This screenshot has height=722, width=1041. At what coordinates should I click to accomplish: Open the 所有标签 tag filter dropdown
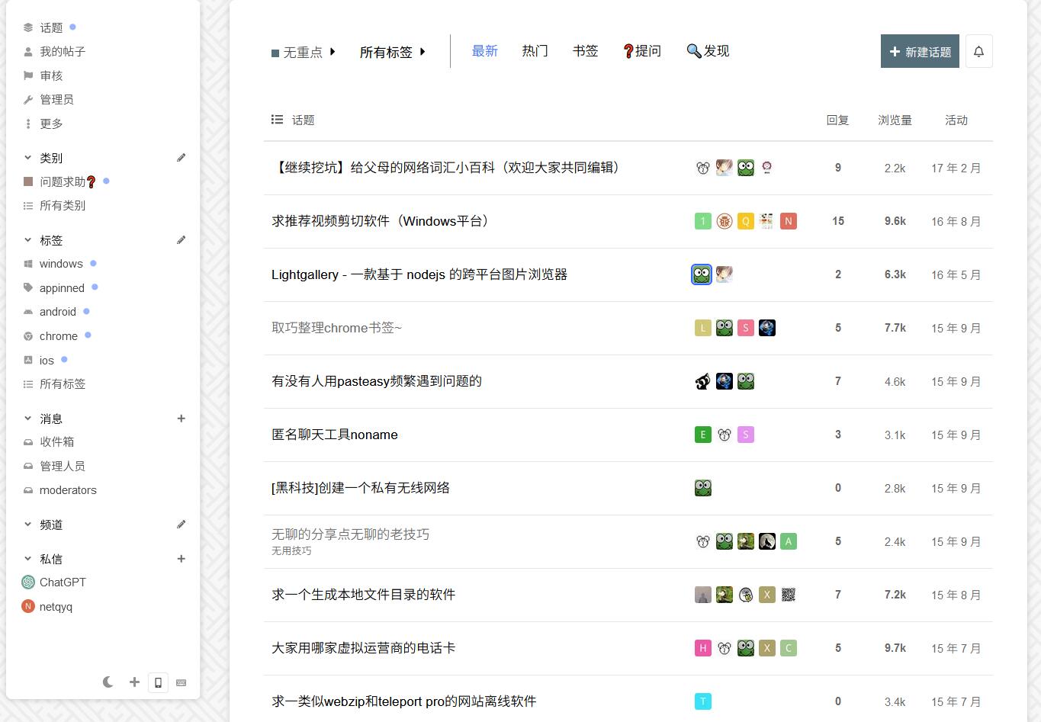click(392, 53)
